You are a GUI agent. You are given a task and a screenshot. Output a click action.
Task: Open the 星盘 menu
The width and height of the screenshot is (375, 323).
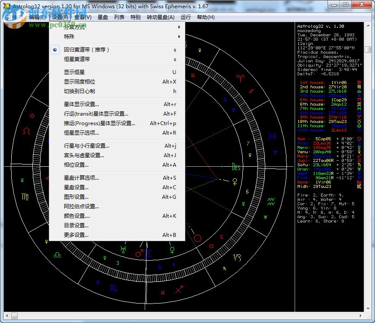click(104, 17)
